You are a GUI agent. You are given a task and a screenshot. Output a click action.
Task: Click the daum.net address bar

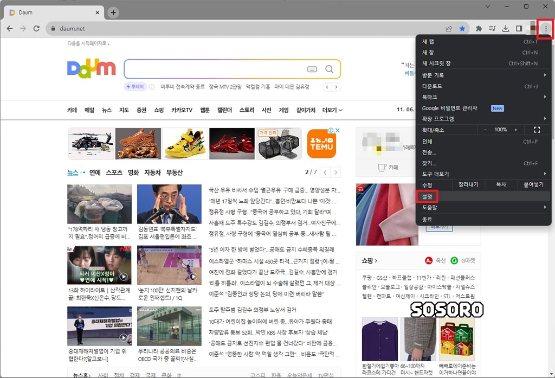click(x=248, y=29)
